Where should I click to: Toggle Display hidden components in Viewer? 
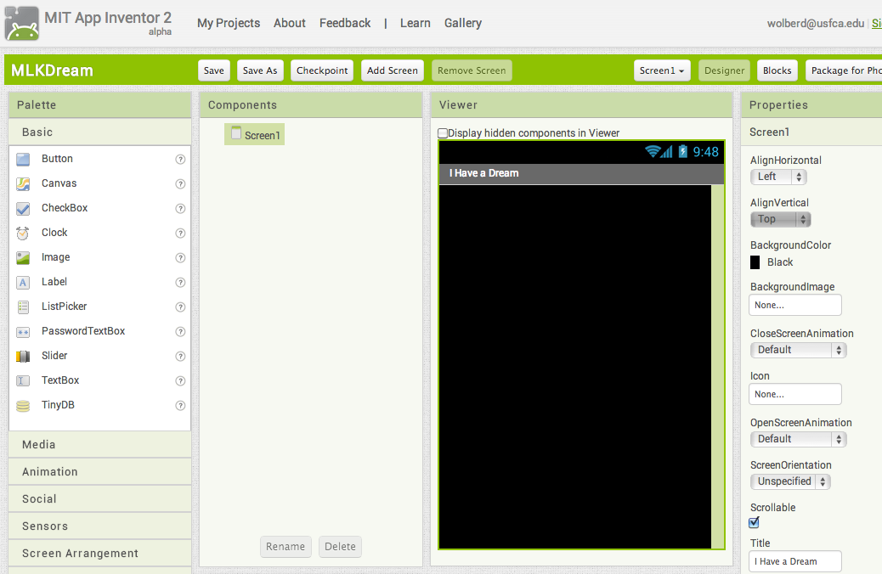coord(443,133)
